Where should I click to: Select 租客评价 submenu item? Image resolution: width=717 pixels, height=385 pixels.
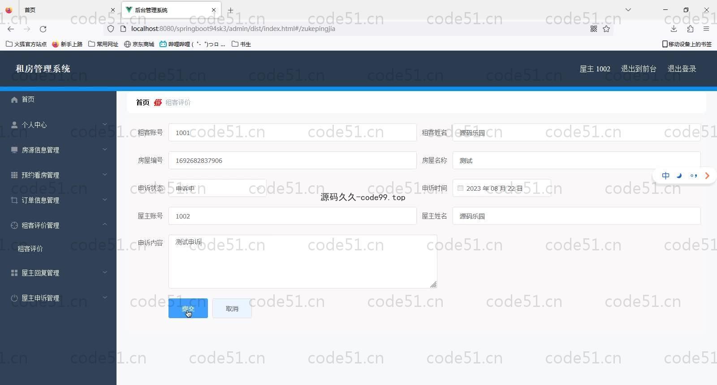tap(30, 249)
